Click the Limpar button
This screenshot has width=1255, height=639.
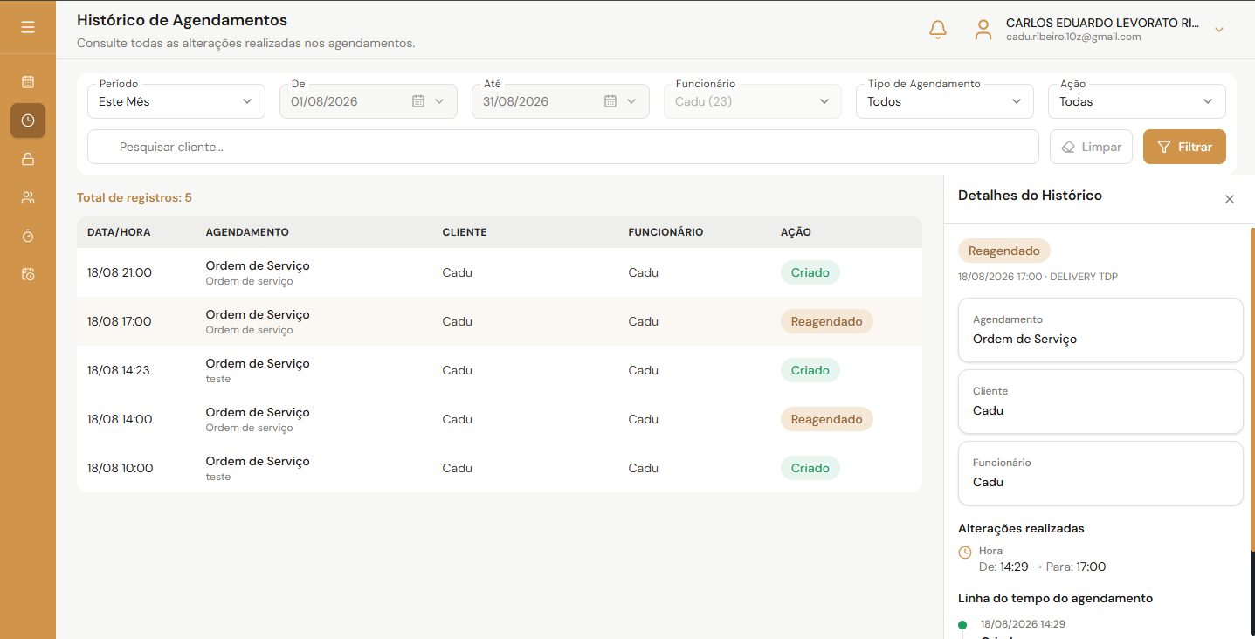pos(1091,147)
